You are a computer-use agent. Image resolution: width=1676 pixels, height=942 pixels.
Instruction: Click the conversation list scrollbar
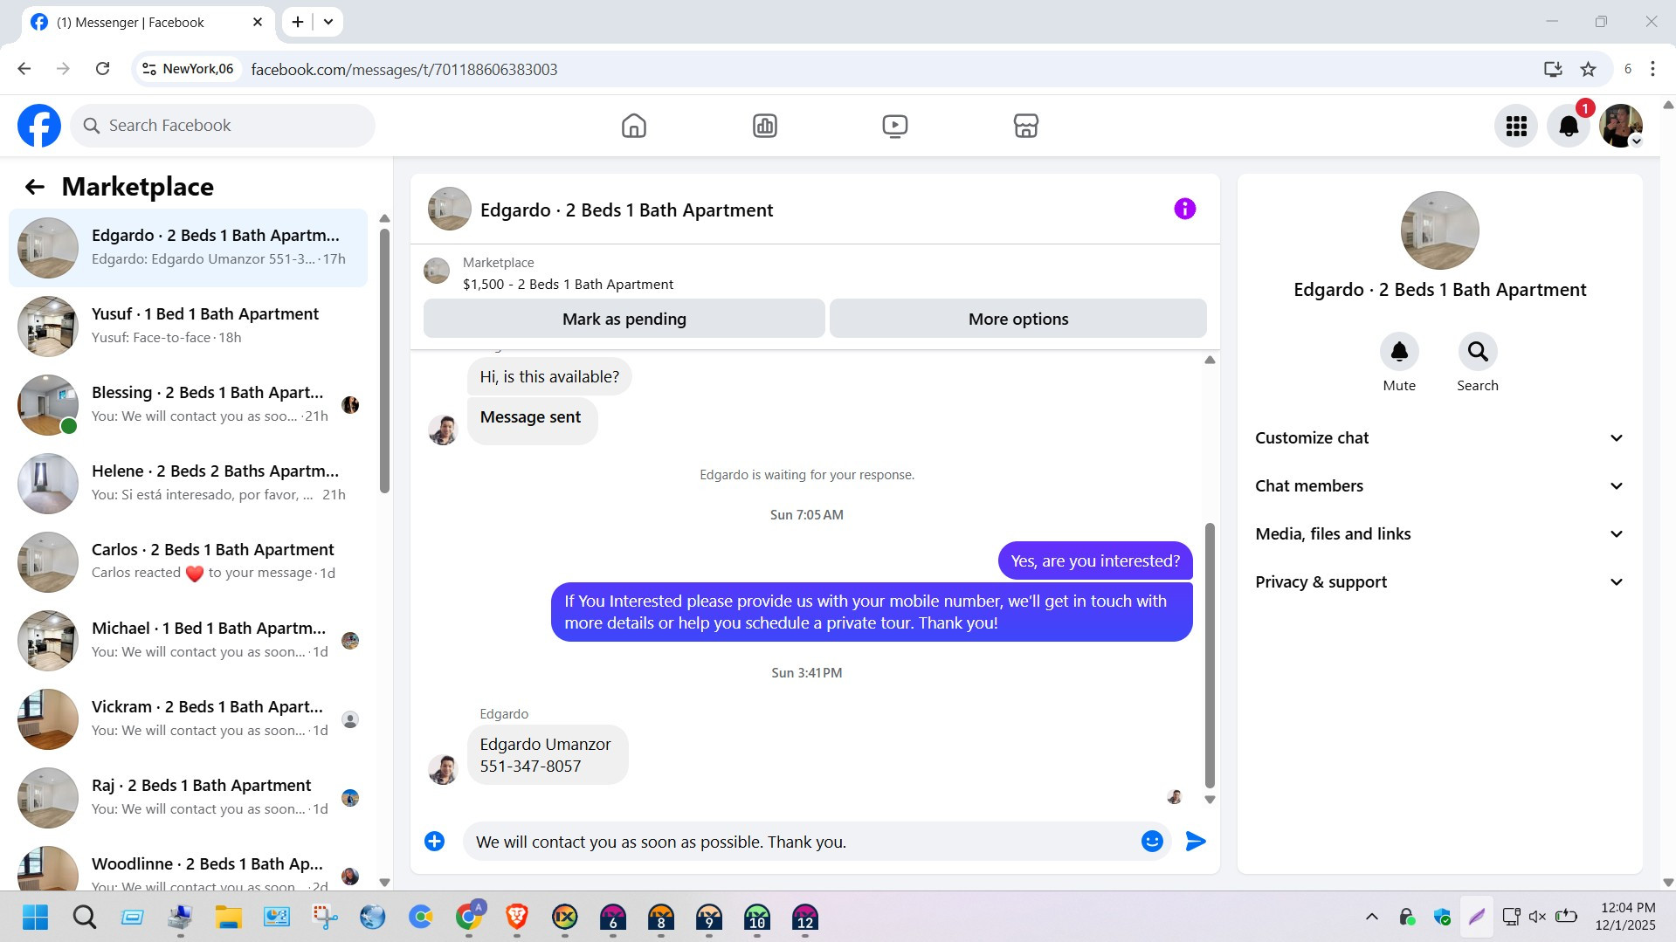pyautogui.click(x=384, y=360)
